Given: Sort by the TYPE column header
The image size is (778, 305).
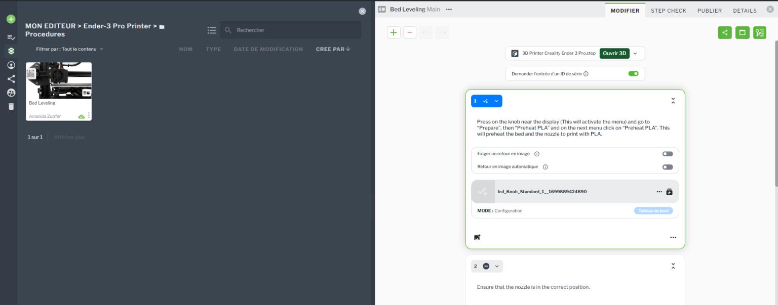Looking at the screenshot, I should tap(213, 49).
